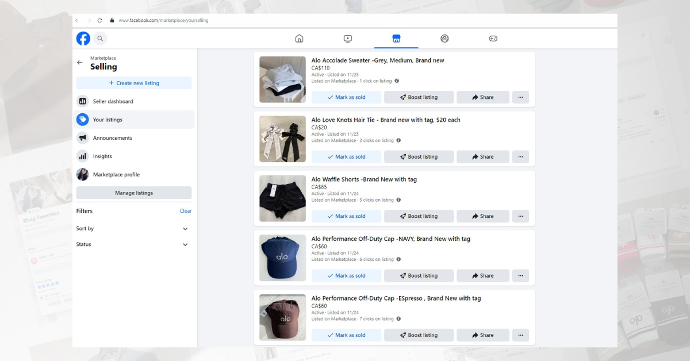The height and width of the screenshot is (361, 690).
Task: Open the Facebook search magnifier
Action: point(100,39)
